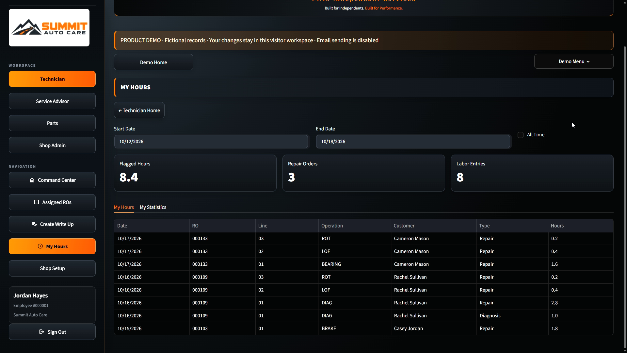This screenshot has height=353, width=627.
Task: Click the Assigned ROs list icon
Action: pos(37,202)
